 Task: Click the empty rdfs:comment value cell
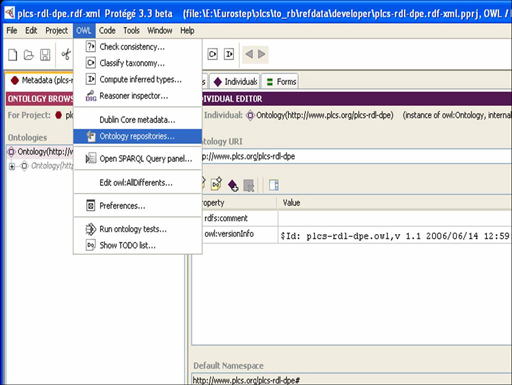tap(395, 218)
